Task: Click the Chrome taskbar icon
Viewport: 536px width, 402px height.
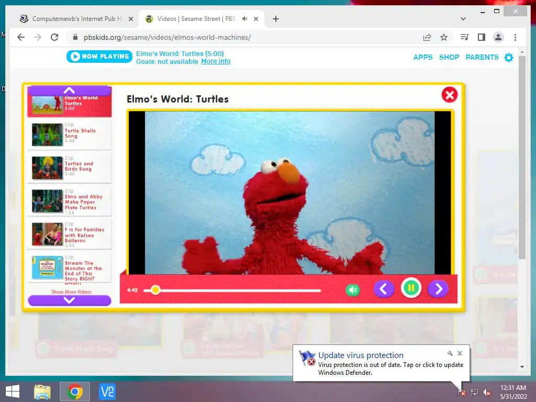Action: coord(75,392)
